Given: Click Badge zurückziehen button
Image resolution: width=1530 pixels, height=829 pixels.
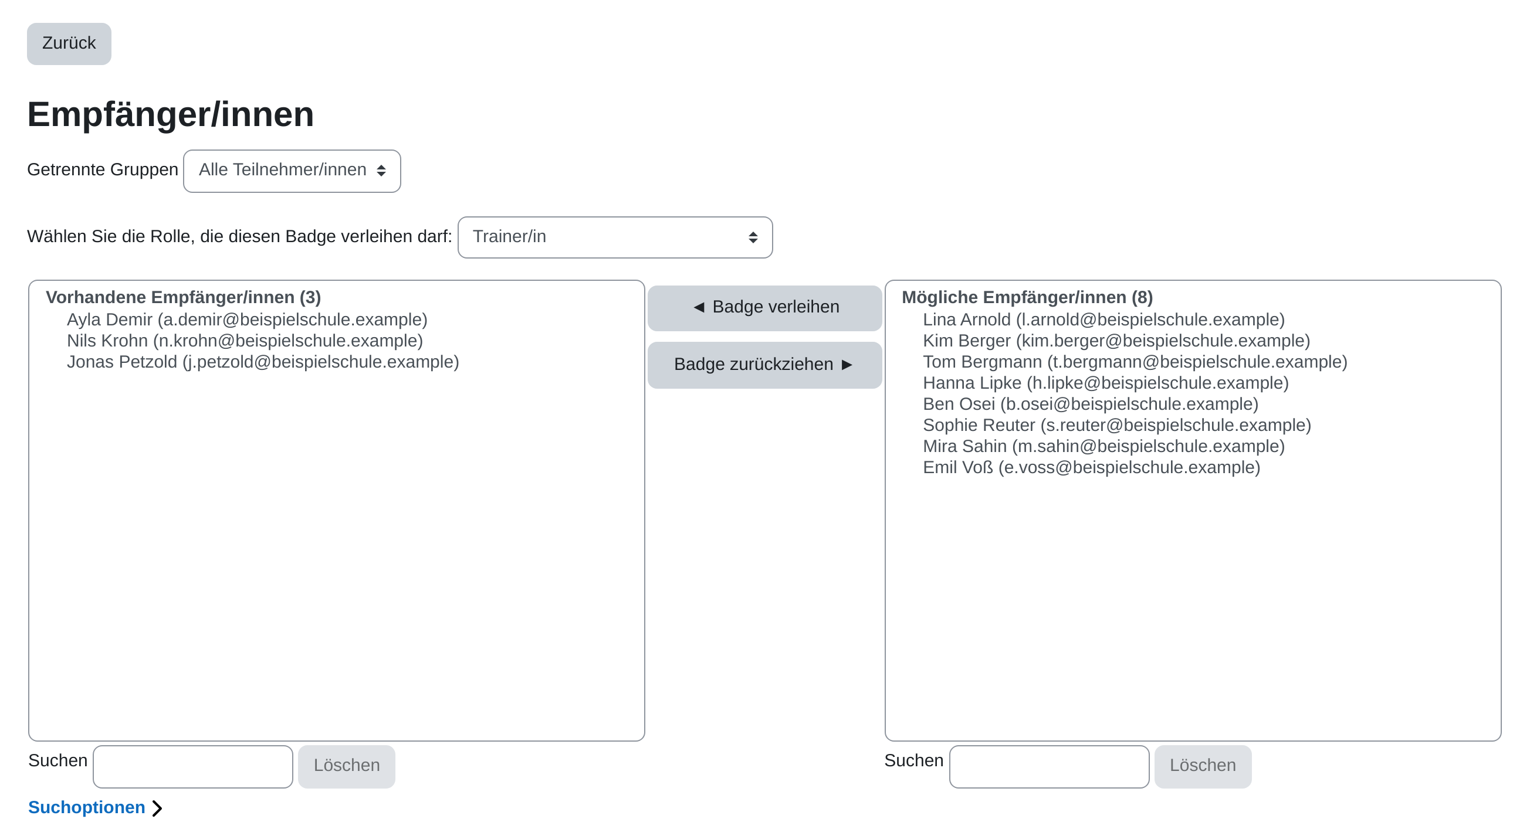Looking at the screenshot, I should click(x=764, y=365).
